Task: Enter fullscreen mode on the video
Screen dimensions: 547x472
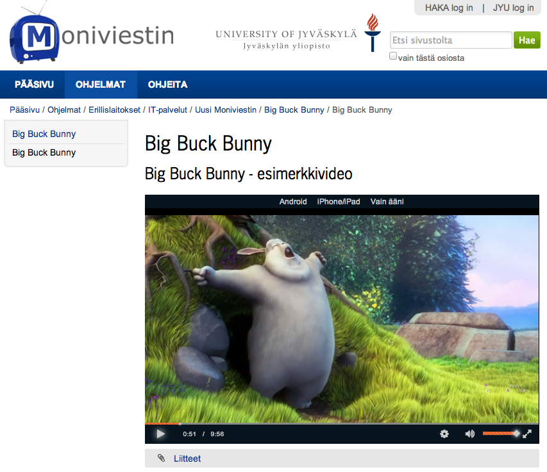Action: point(527,434)
